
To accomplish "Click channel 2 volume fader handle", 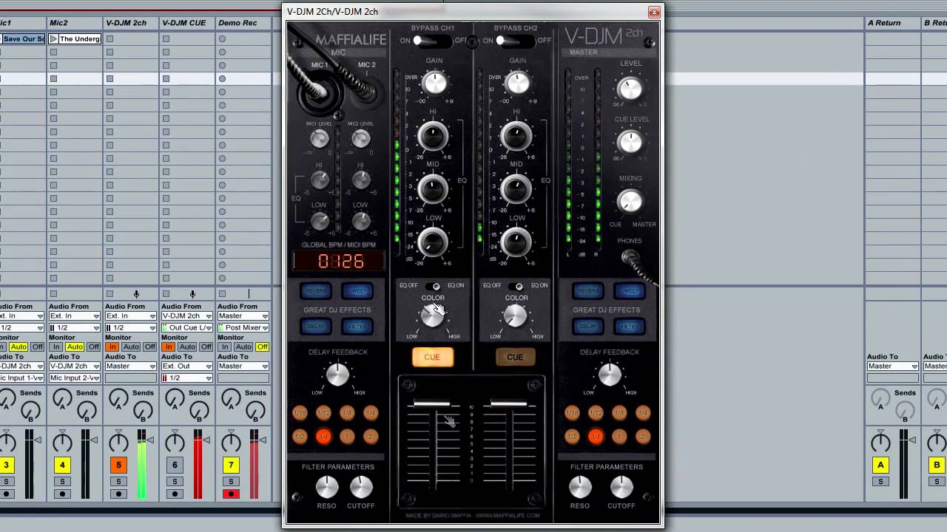I will pyautogui.click(x=509, y=404).
